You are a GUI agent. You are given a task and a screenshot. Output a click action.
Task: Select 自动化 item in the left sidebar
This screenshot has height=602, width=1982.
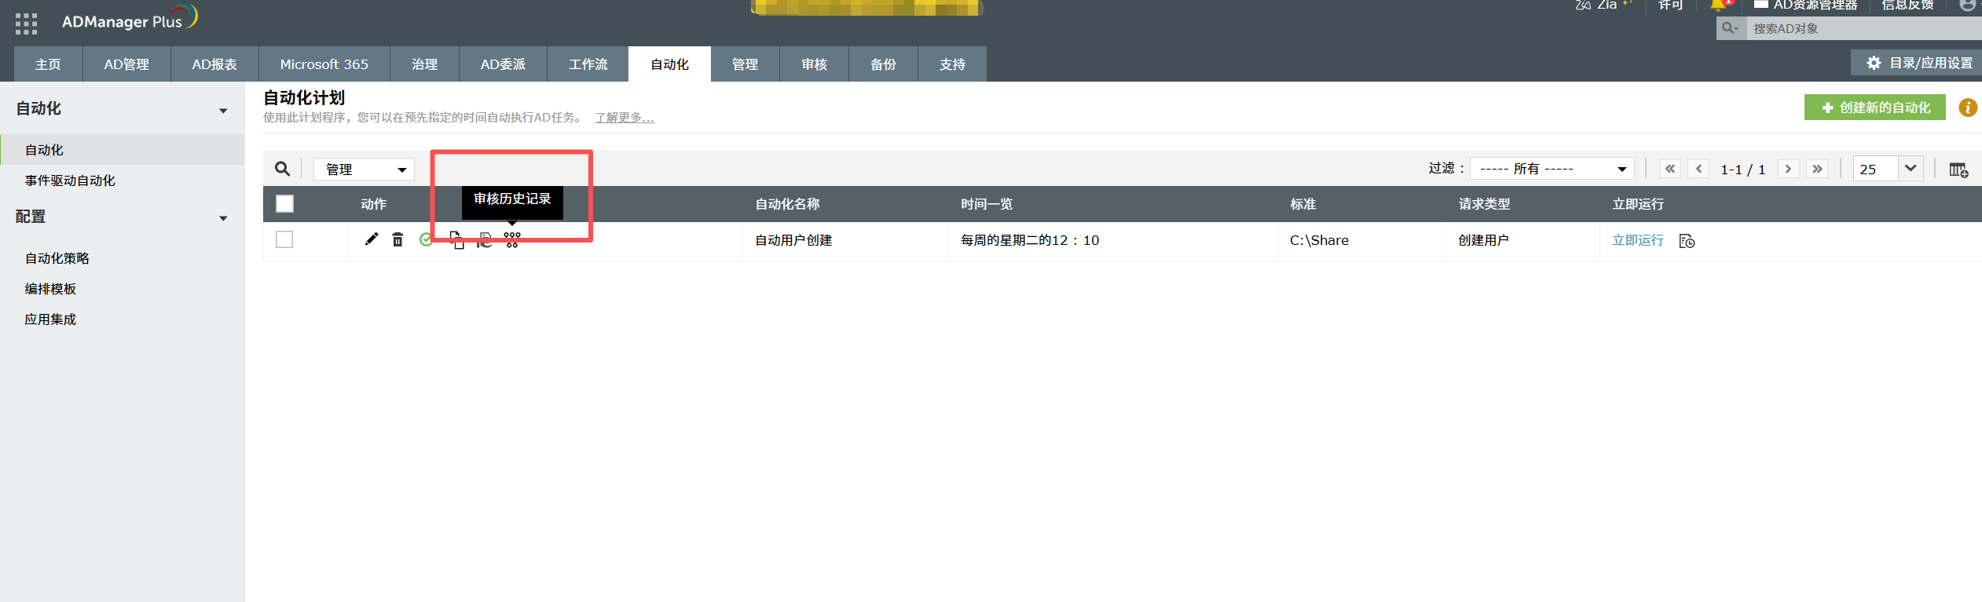click(123, 149)
